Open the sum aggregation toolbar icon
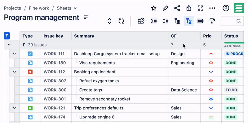This screenshot has height=123, width=248. [153, 21]
